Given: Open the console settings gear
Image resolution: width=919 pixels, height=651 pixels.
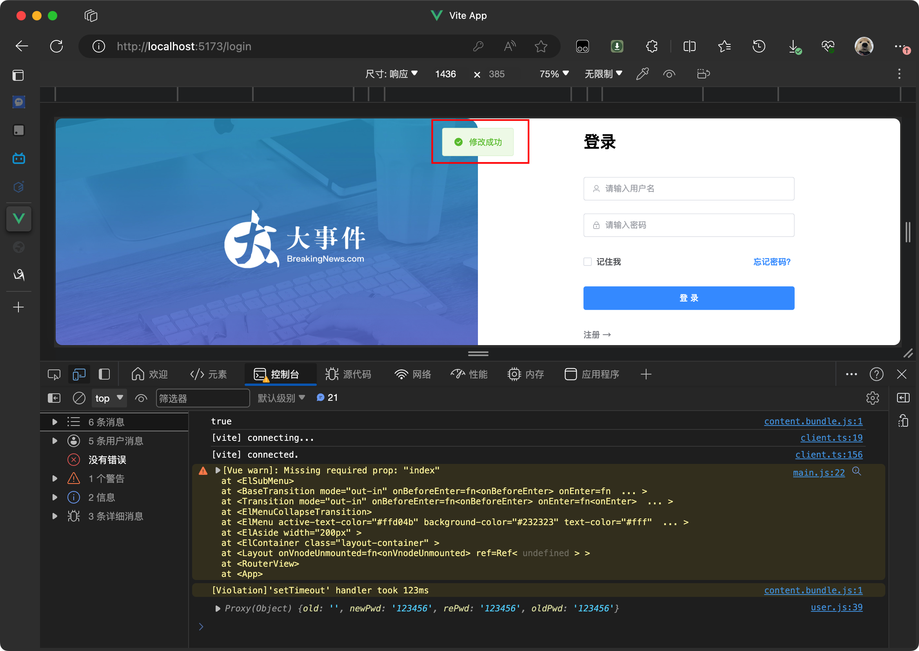Looking at the screenshot, I should click(873, 398).
